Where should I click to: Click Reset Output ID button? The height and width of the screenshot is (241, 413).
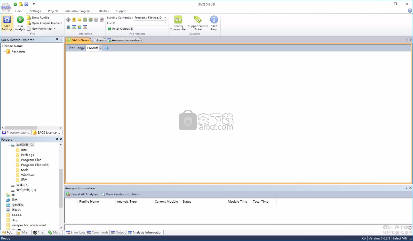pyautogui.click(x=120, y=29)
